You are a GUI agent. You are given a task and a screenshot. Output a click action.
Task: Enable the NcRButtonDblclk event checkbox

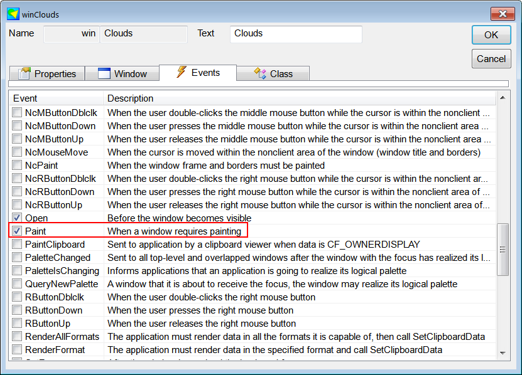17,178
